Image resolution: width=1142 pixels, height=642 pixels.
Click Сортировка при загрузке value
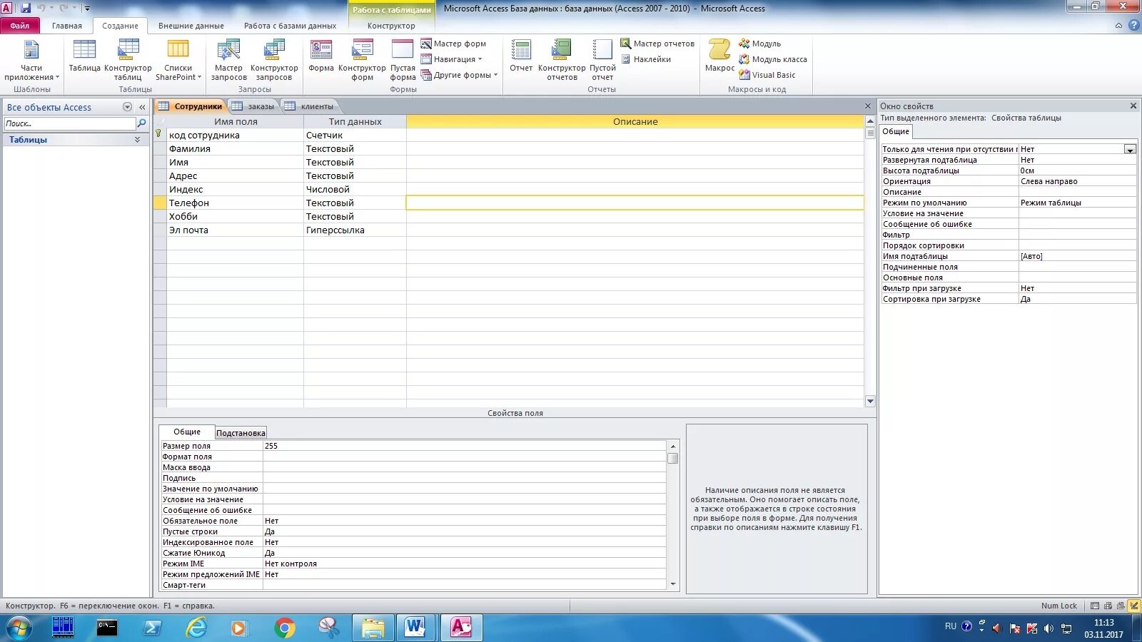tap(1077, 299)
